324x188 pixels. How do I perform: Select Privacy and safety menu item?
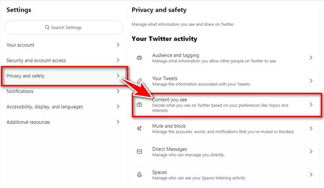coord(64,76)
